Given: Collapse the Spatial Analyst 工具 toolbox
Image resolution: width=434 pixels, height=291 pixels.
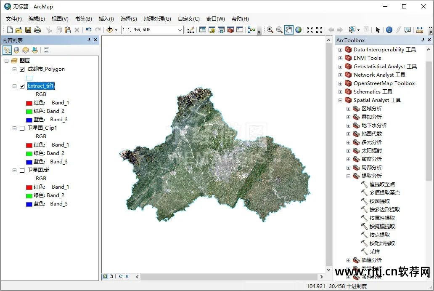Looking at the screenshot, I should tap(341, 100).
